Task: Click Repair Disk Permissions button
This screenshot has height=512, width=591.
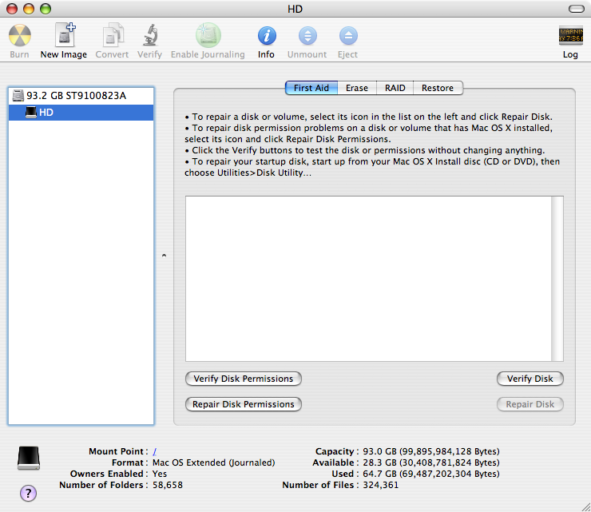Action: coord(244,404)
